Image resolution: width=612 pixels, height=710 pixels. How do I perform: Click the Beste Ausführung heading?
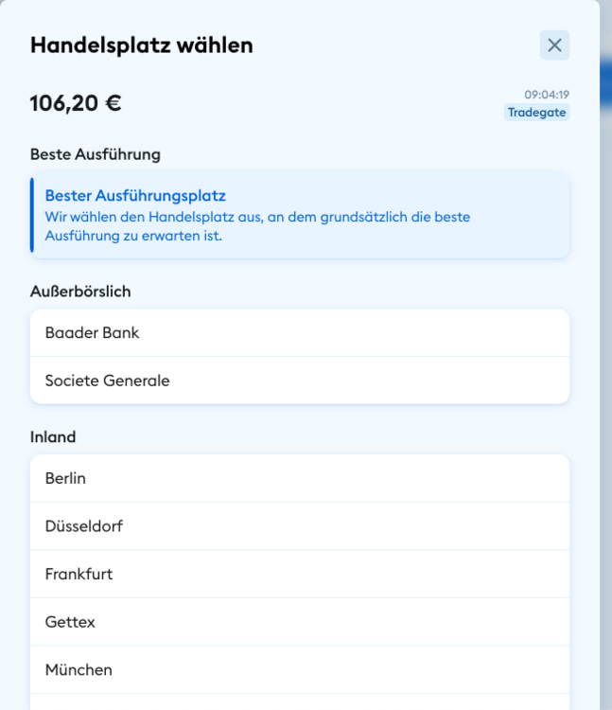point(95,153)
